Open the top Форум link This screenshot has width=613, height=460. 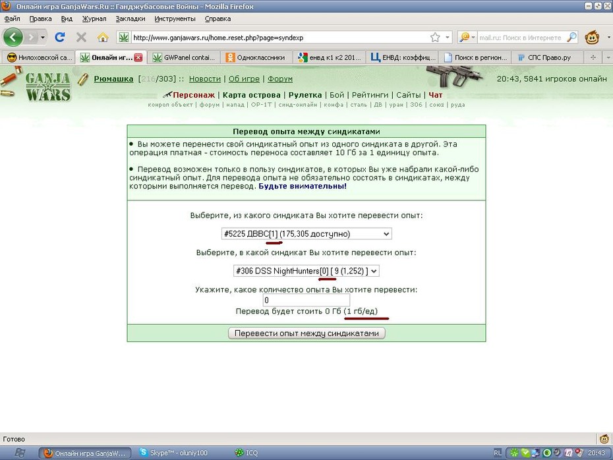(280, 79)
